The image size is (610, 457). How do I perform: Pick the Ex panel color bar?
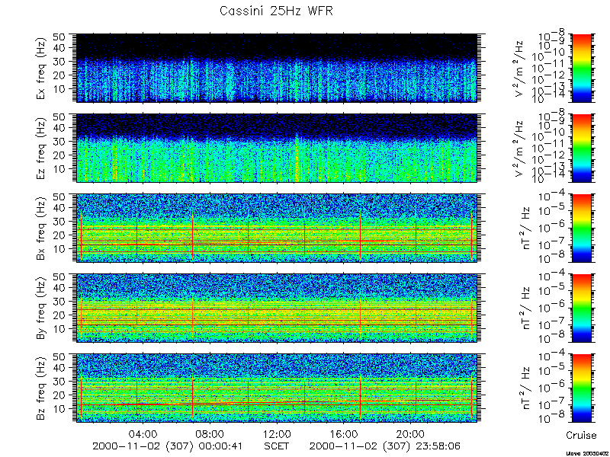click(581, 68)
